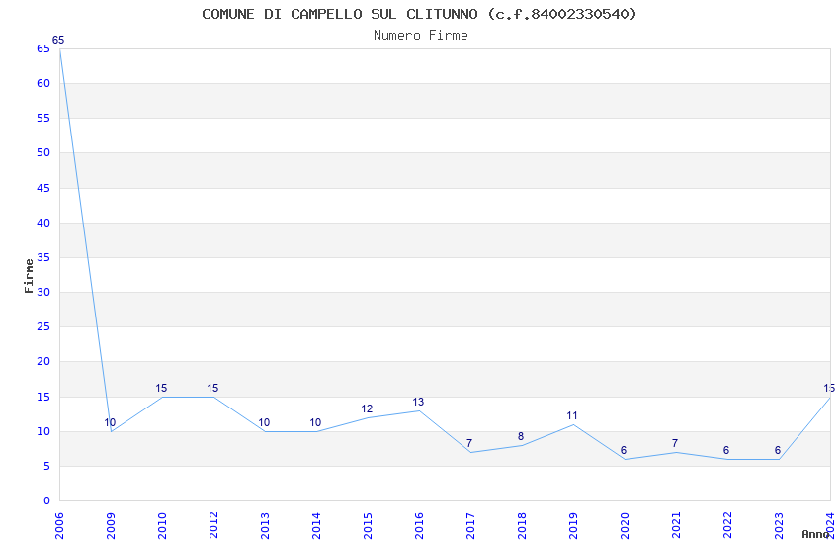The height and width of the screenshot is (544, 840).
Task: Select the y-axis tick label 15
Action: (x=43, y=397)
